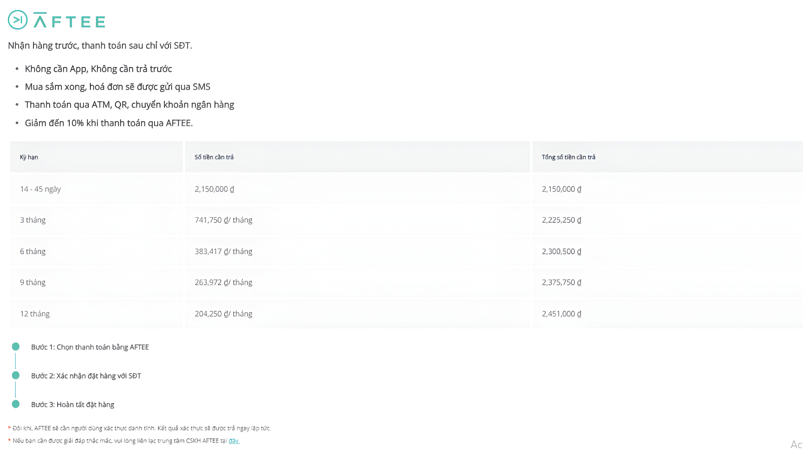Click the Số tiền cần trả header

(214, 157)
